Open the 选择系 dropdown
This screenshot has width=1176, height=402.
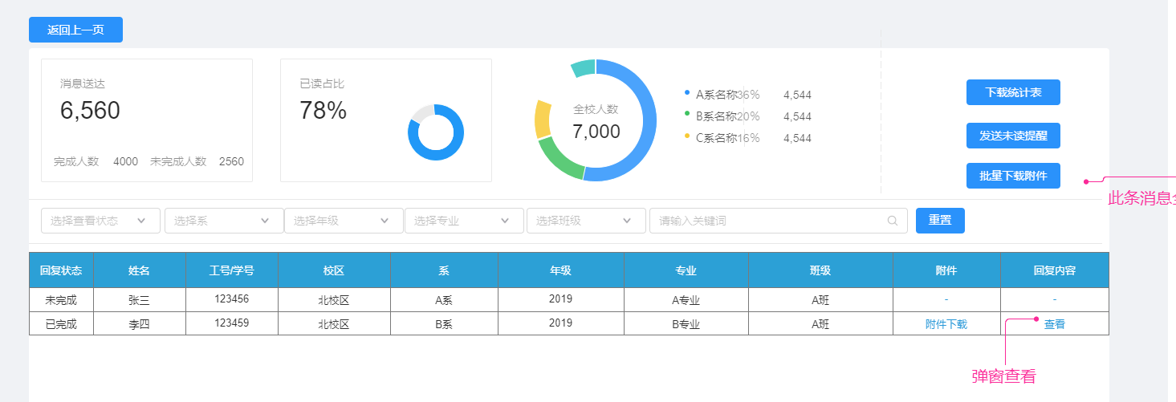[224, 221]
